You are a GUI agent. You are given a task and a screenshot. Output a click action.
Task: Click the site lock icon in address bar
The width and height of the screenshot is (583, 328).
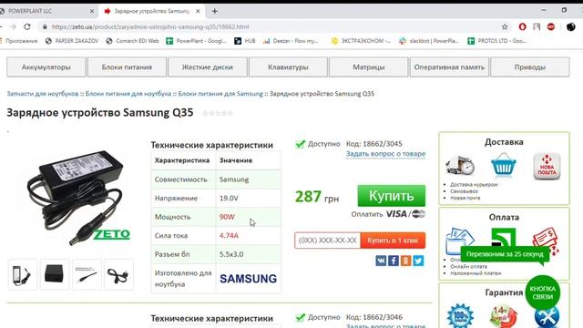point(45,26)
